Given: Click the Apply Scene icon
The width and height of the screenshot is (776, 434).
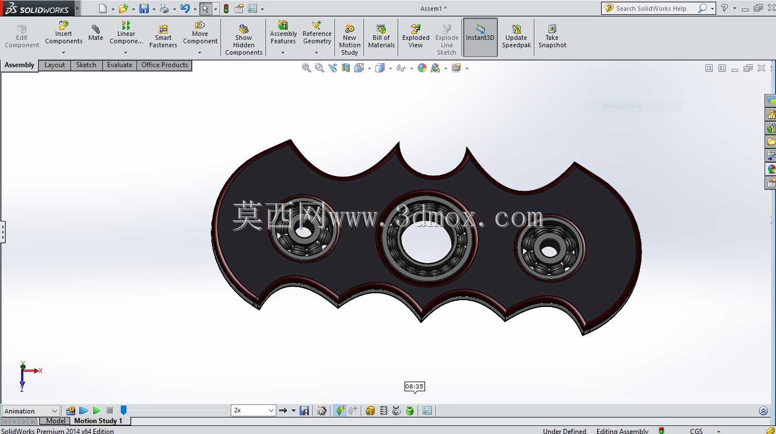Looking at the screenshot, I should click(436, 68).
